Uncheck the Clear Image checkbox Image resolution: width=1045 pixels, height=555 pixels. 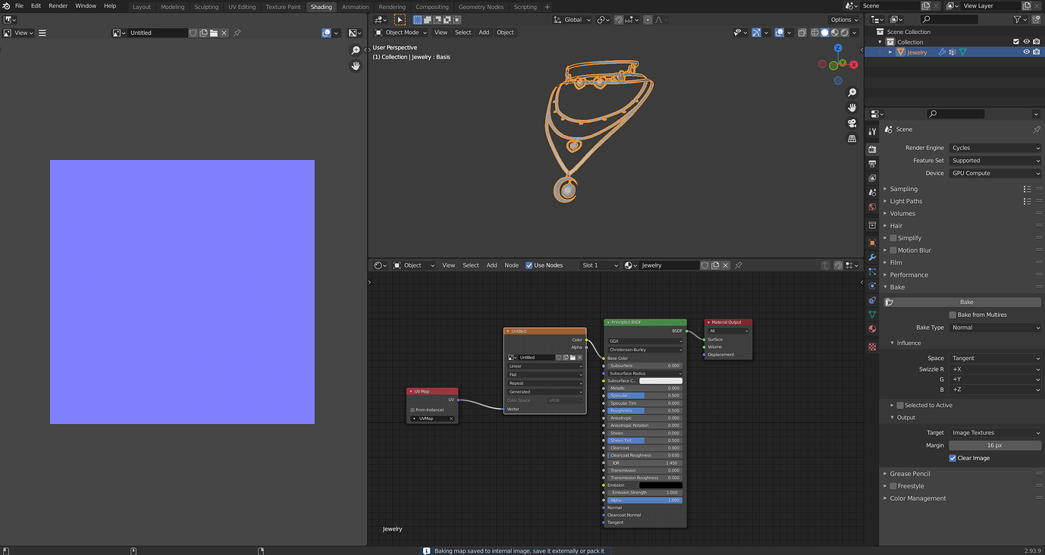tap(952, 458)
